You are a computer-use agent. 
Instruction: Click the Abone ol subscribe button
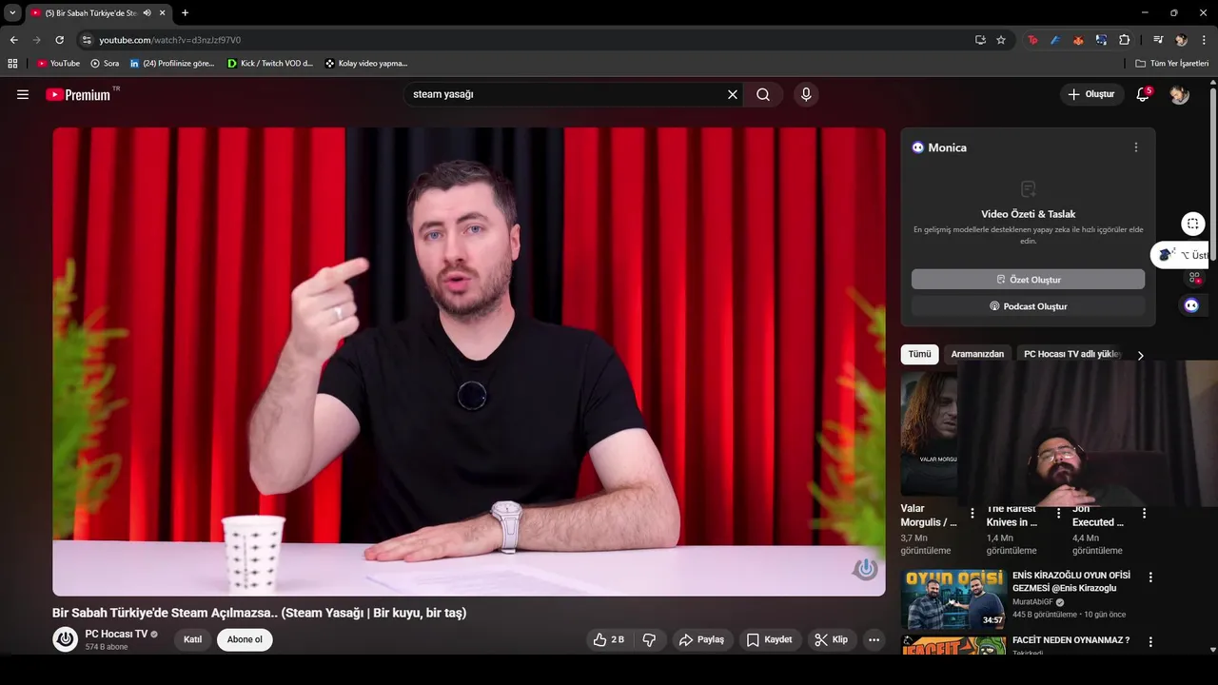click(x=245, y=639)
